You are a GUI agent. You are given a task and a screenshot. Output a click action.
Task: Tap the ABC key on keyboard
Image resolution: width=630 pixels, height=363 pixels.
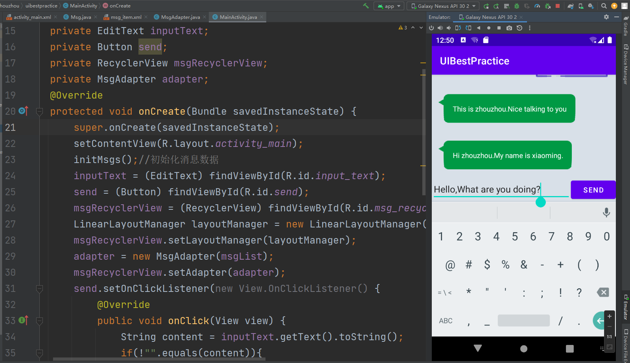446,321
